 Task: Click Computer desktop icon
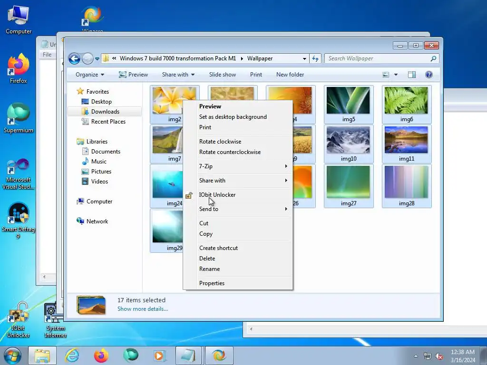click(x=19, y=19)
